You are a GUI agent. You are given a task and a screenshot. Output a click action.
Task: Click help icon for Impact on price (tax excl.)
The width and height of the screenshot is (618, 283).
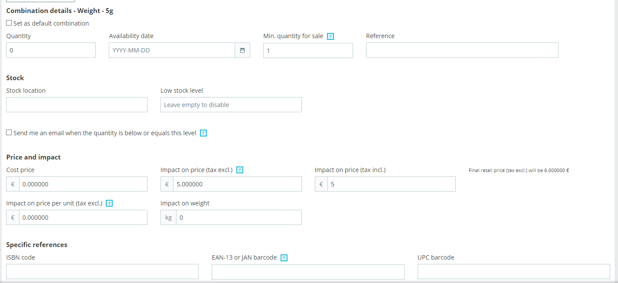(240, 170)
